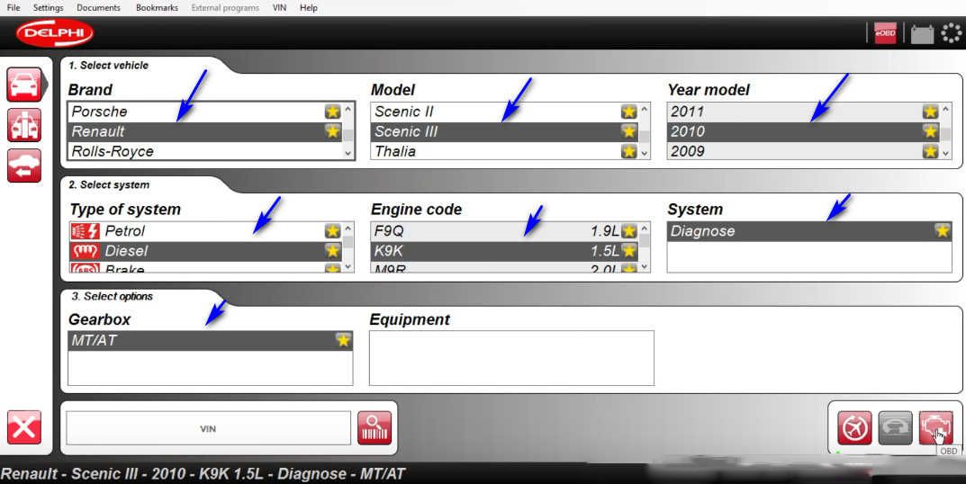Toggle favorite star for F9Q engine
The width and height of the screenshot is (966, 484).
(629, 231)
